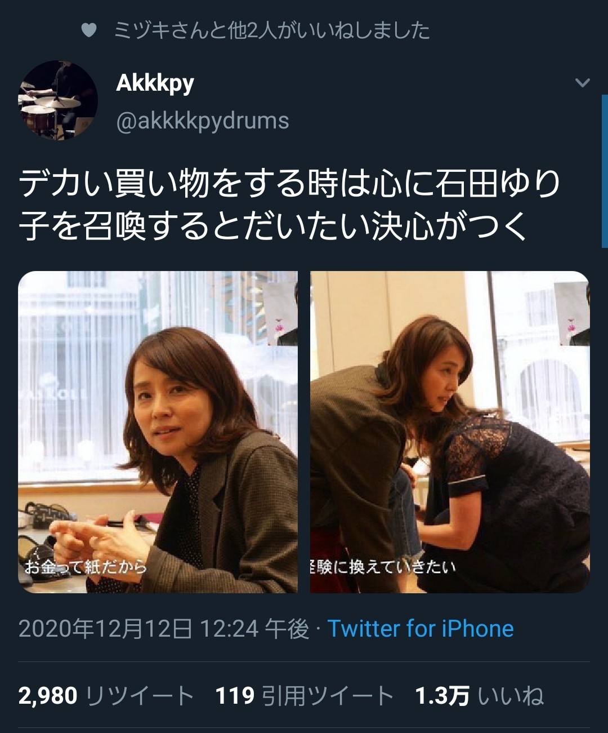The width and height of the screenshot is (608, 733).
Task: Show the 2,980 リツイート list
Action: (x=106, y=696)
